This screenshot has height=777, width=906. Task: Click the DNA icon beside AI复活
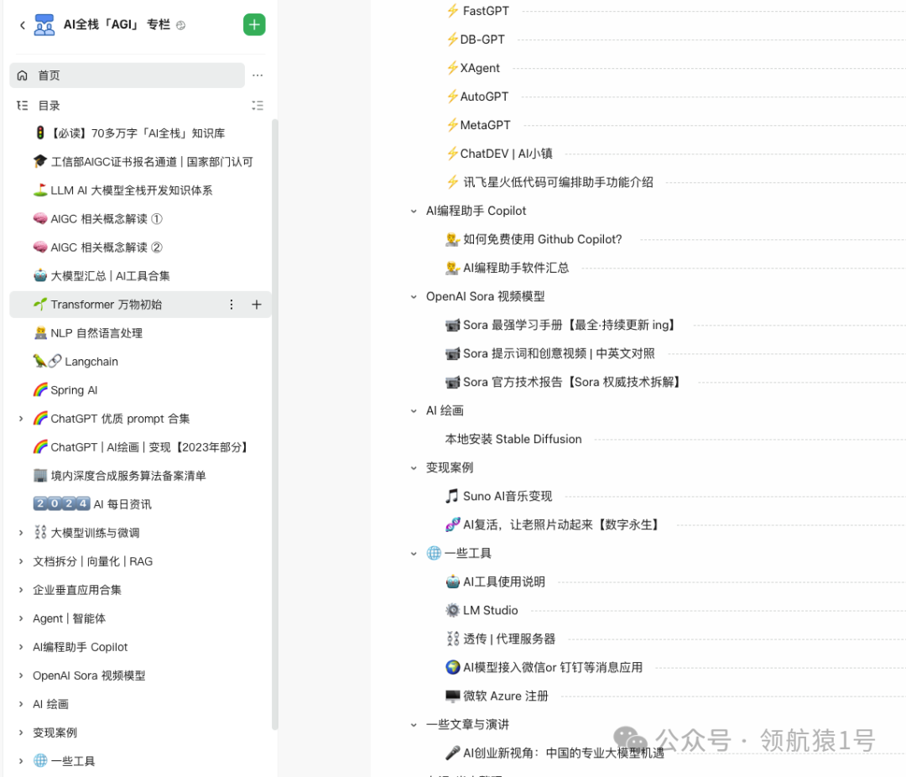pyautogui.click(x=452, y=524)
